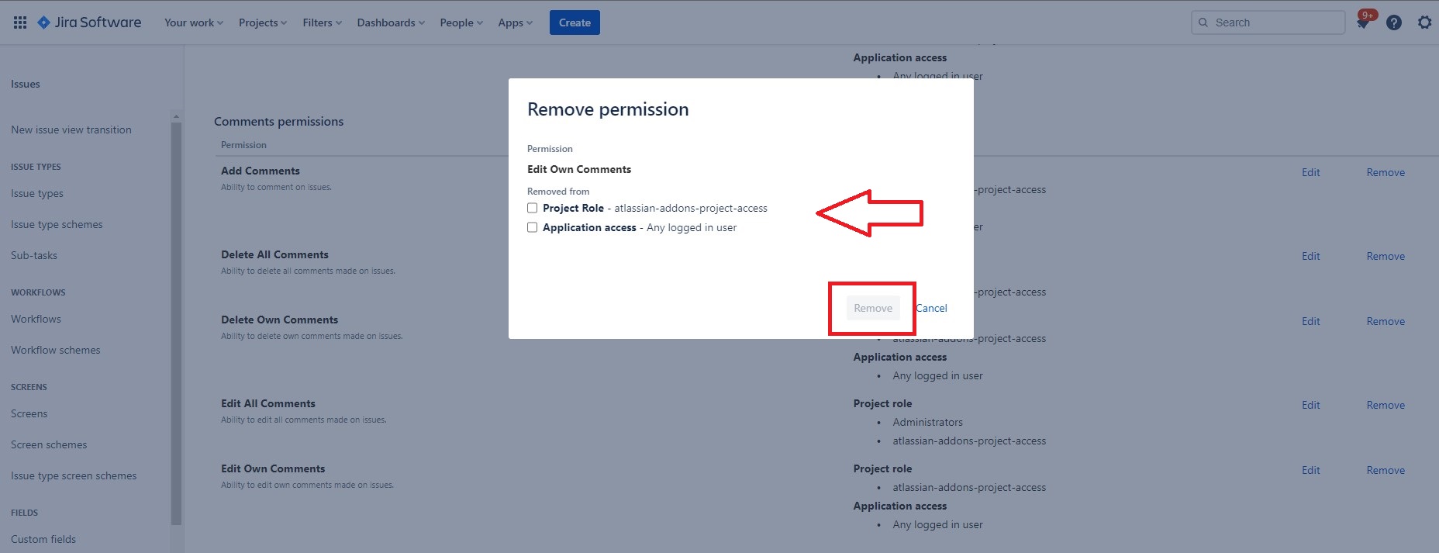Screen dimensions: 1439x553
Task: Open the help question mark icon
Action: tap(1393, 22)
